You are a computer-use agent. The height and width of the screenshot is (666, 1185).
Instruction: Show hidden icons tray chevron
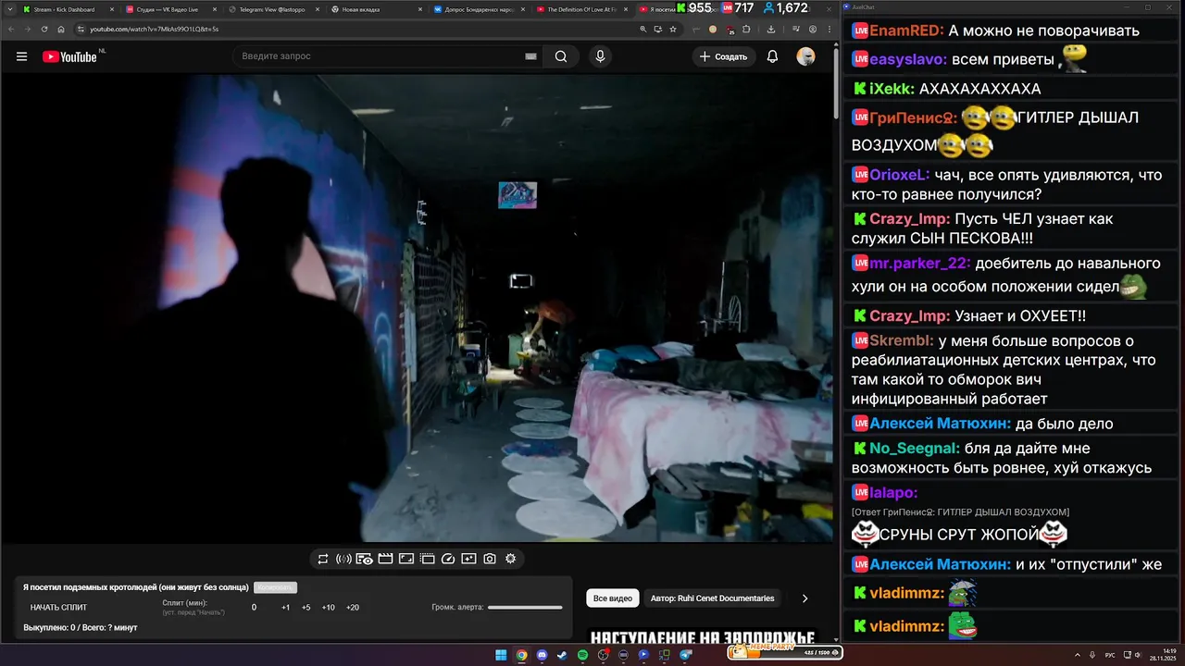pos(1077,655)
